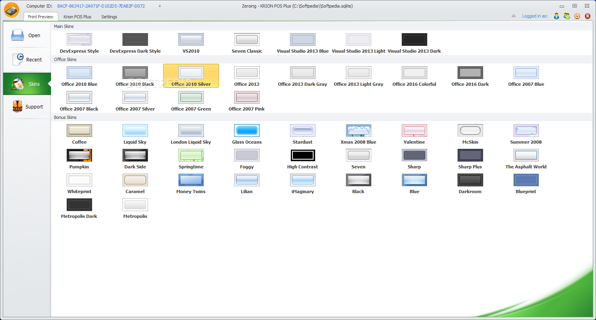Pick the Visual Studio 2013 Dark skin
The height and width of the screenshot is (320, 596).
[x=414, y=43]
